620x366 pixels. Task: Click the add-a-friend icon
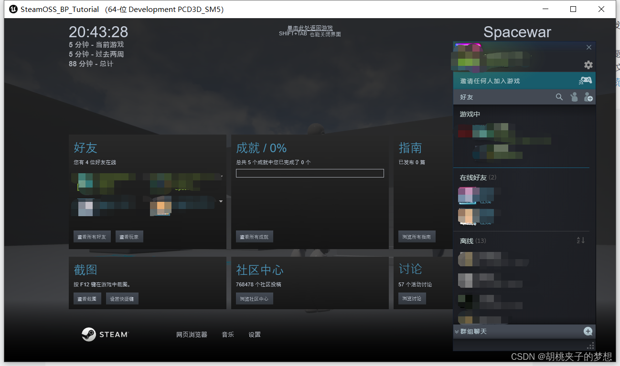pos(588,97)
